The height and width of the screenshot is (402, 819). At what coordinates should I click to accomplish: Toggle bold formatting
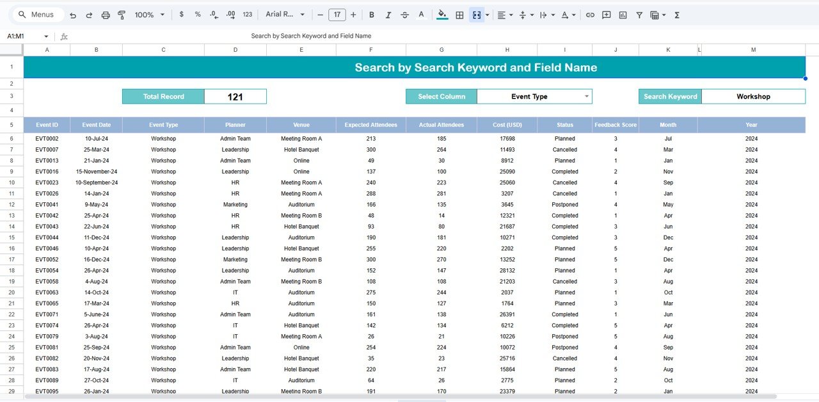coord(372,14)
